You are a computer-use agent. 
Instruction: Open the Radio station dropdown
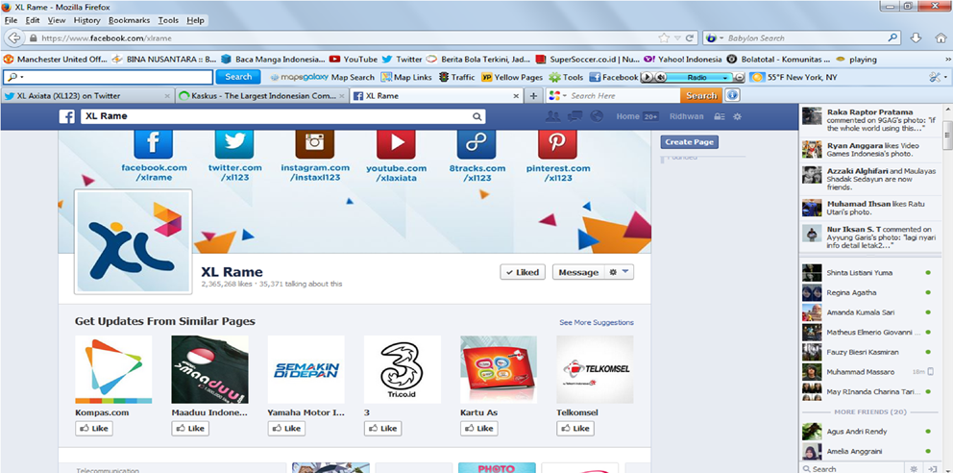(725, 78)
